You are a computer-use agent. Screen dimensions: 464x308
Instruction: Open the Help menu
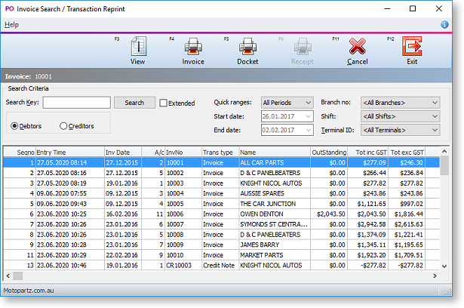(11, 25)
